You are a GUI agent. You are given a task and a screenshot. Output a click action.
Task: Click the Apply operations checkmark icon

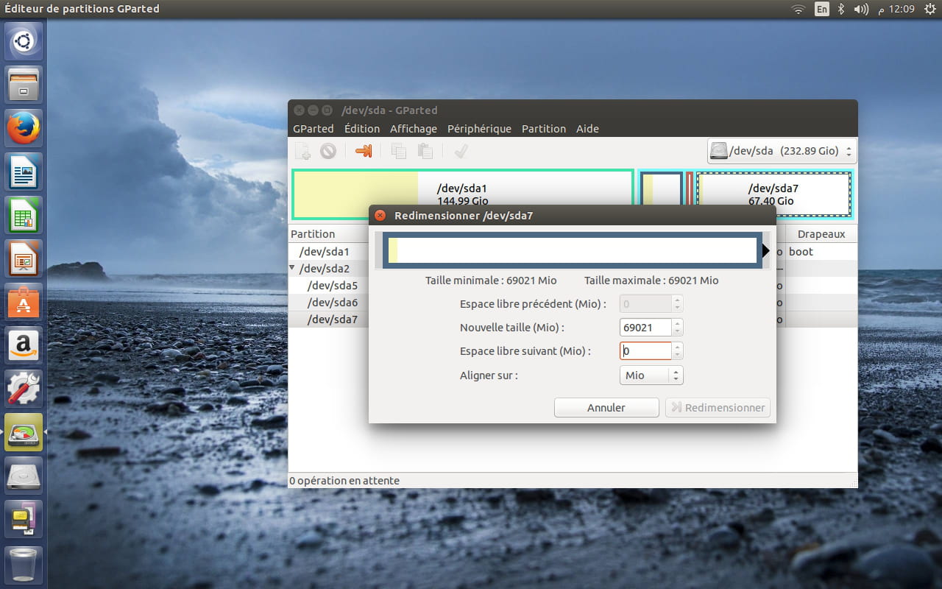tap(461, 151)
